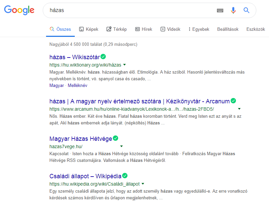Click the Összes tab magnifier icon
269x204 pixels.
(x=52, y=29)
